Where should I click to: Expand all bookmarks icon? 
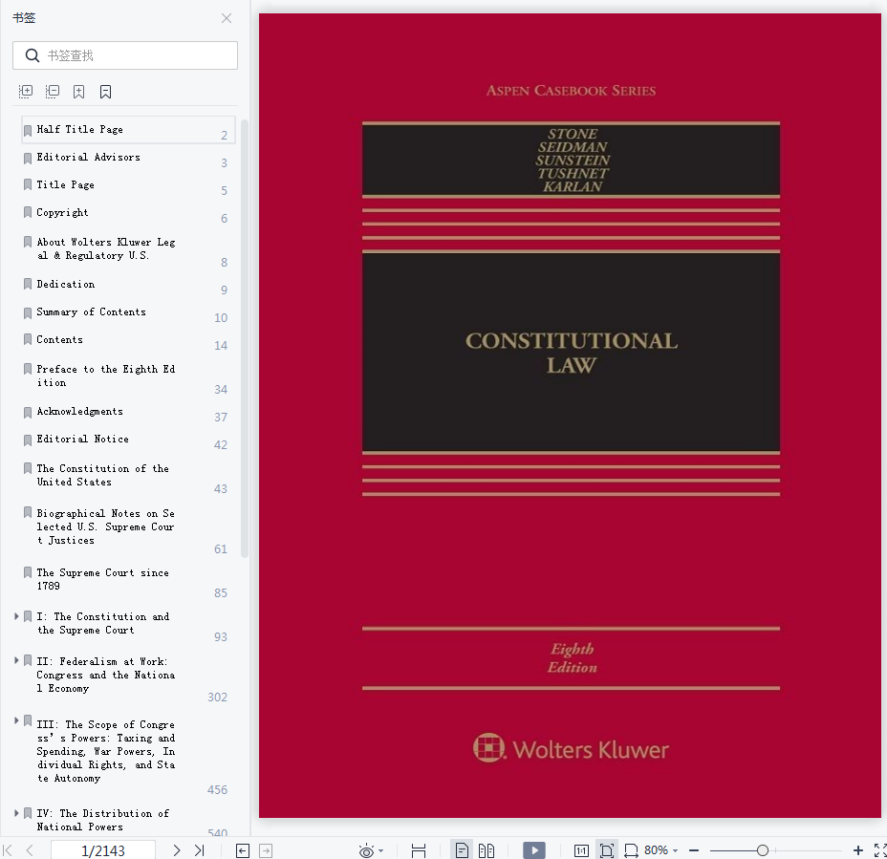[x=26, y=92]
